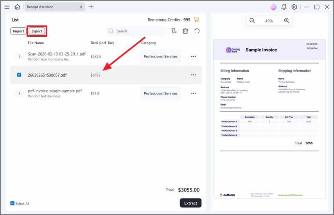
Task: Open category dropdown for pdf-invoice-plugin-sample row
Action: pos(161,93)
